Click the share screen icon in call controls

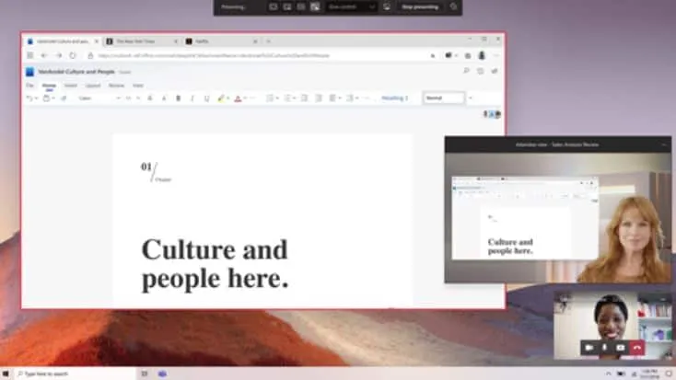621,347
